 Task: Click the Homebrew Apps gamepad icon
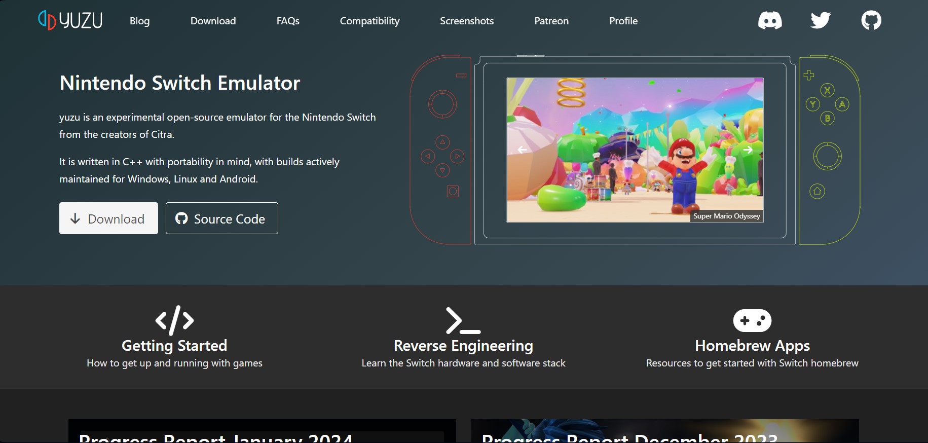[752, 320]
